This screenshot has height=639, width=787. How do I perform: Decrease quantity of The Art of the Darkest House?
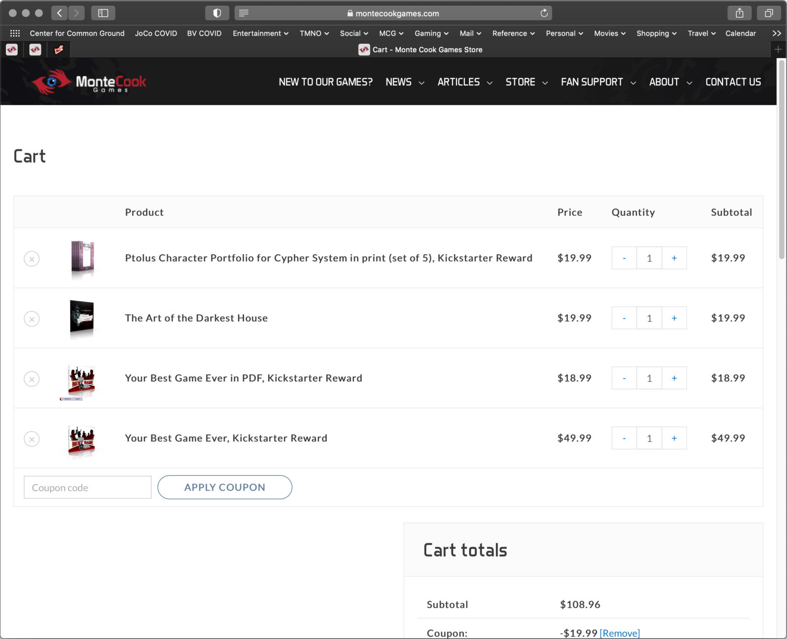click(624, 318)
